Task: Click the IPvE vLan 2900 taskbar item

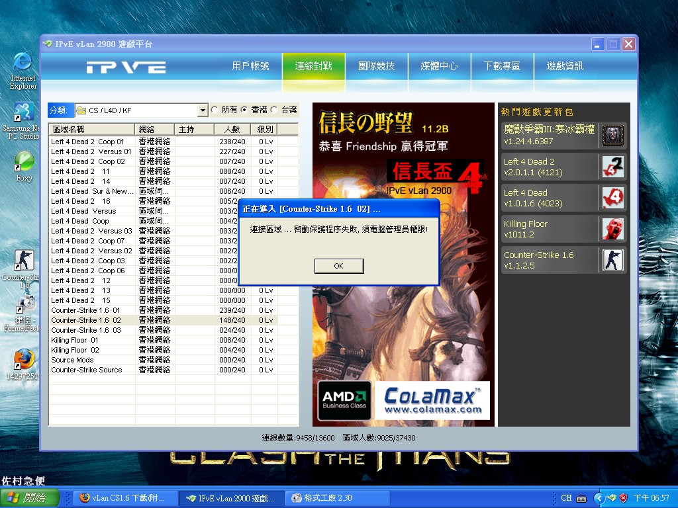Action: [231, 498]
